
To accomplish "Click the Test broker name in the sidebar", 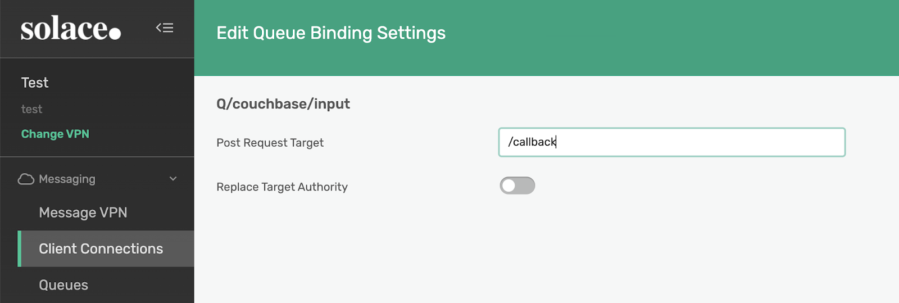I will coord(35,83).
